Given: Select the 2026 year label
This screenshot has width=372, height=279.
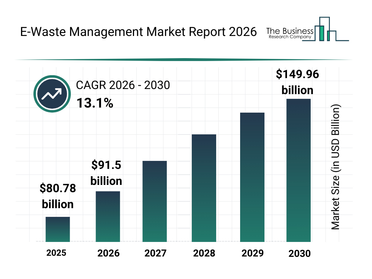Looking at the screenshot, I should [x=109, y=254].
